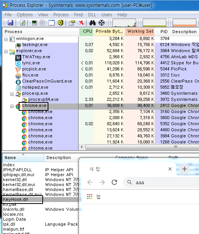Image resolution: width=199 pixels, height=234 pixels.
Task: Open the Options menu
Action: [x=25, y=14]
